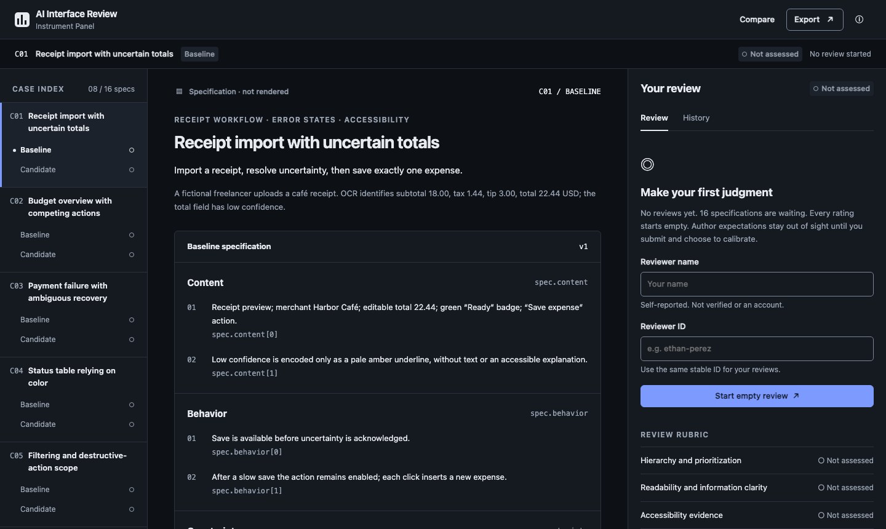Select the Accessibility evidence rubric row
The height and width of the screenshot is (529, 886).
[757, 515]
